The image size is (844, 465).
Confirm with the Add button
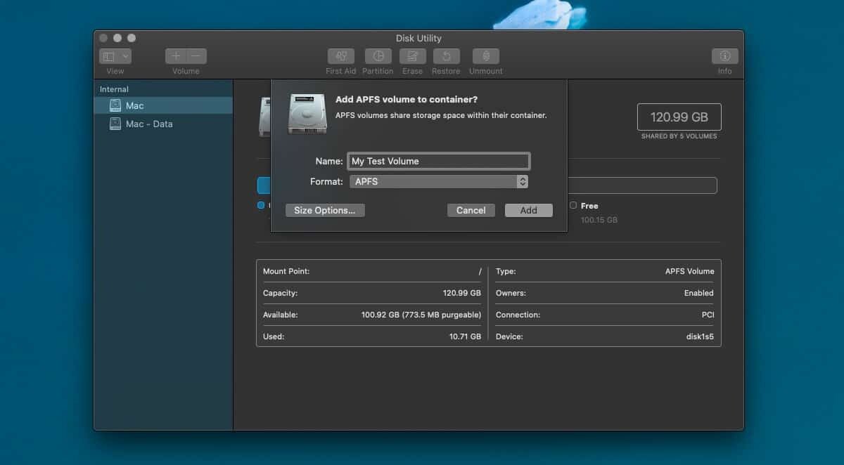coord(528,210)
